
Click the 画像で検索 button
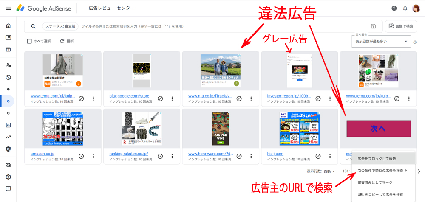click(x=401, y=26)
